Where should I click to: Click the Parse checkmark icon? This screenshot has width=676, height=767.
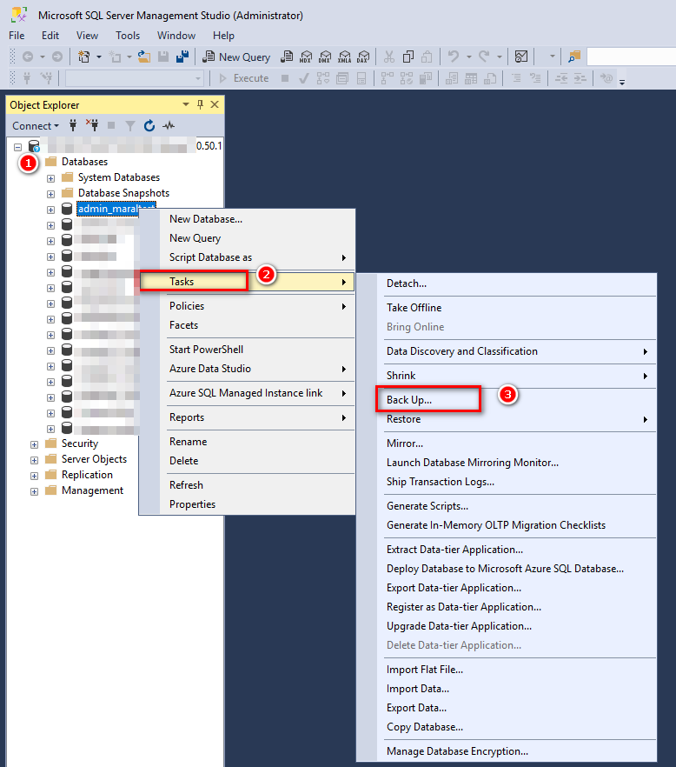point(304,78)
